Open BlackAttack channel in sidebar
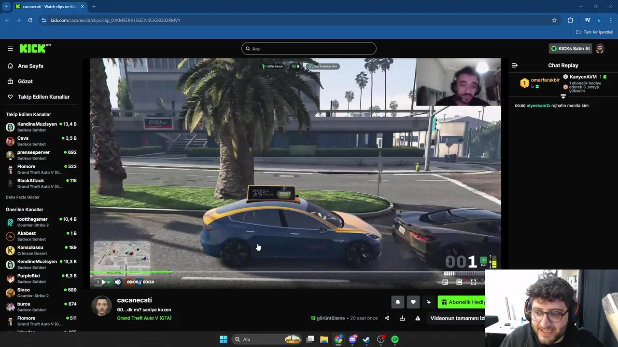 [41, 183]
